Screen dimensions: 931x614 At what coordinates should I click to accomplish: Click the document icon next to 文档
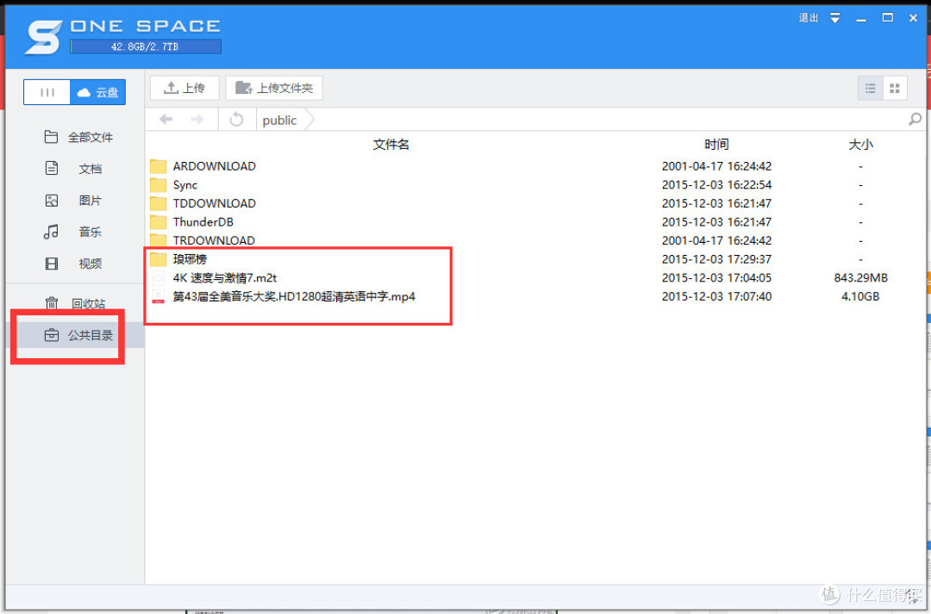[x=52, y=169]
